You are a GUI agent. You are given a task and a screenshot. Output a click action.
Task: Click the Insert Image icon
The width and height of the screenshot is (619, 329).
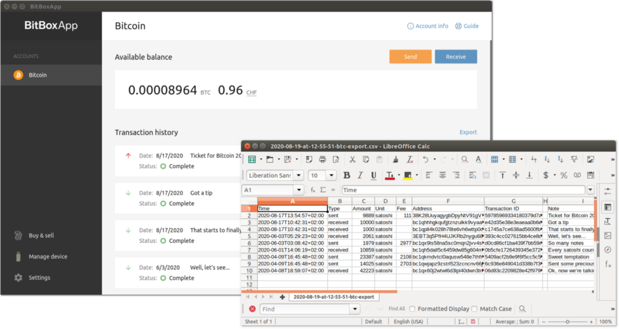591,160
